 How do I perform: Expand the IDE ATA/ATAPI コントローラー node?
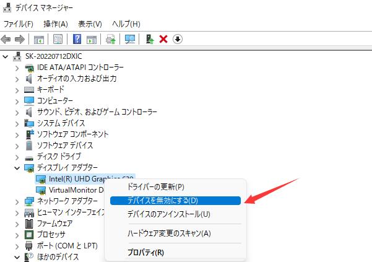pyautogui.click(x=17, y=68)
